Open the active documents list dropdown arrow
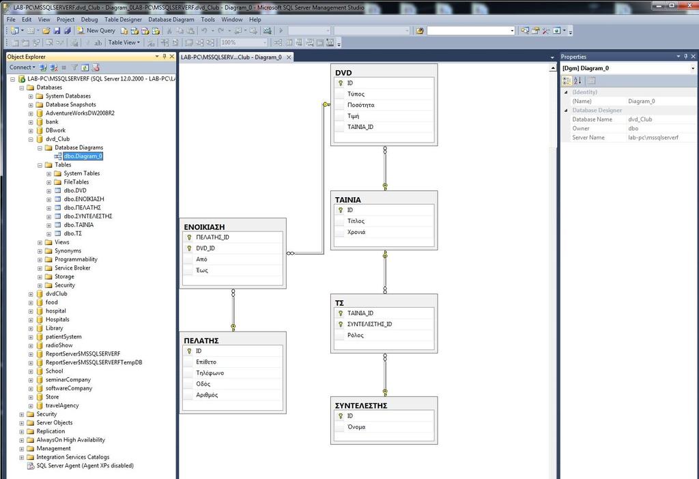Viewport: 699px width, 479px height. tap(552, 57)
